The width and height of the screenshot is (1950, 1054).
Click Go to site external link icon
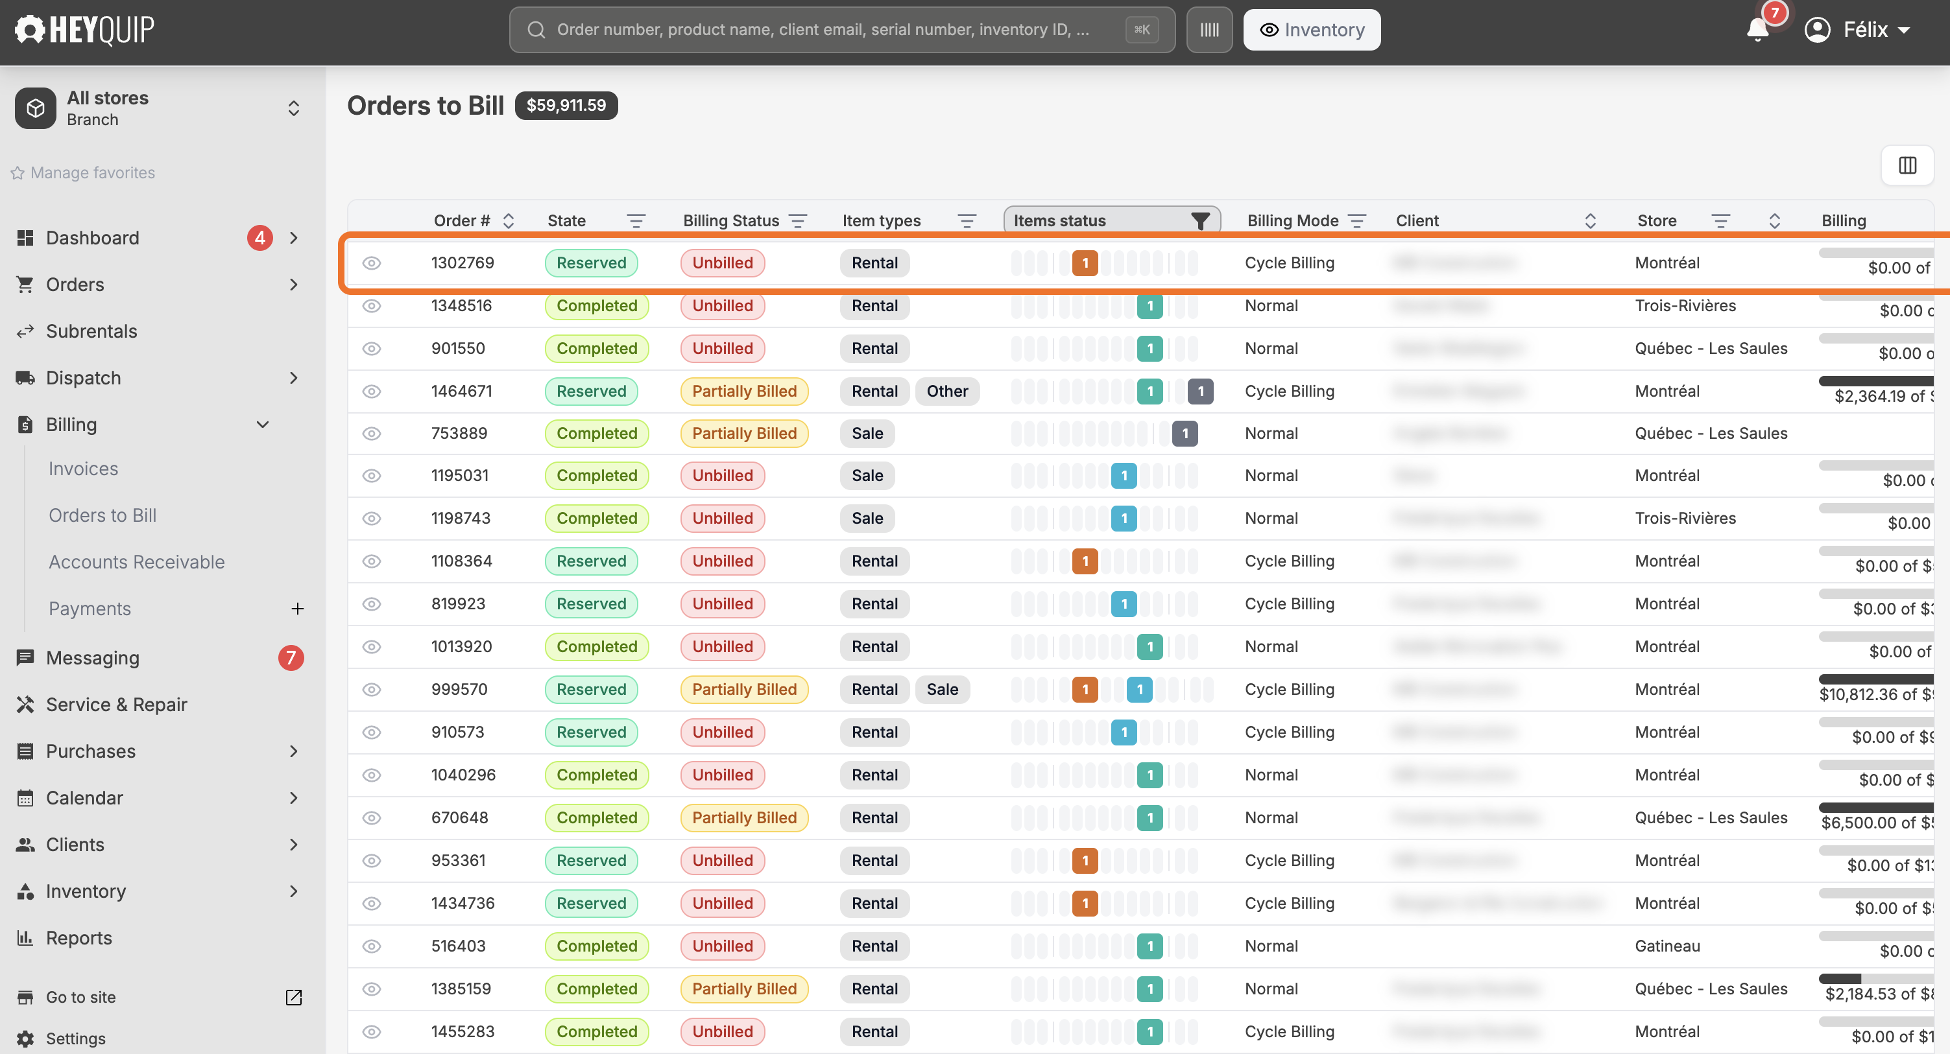point(294,997)
